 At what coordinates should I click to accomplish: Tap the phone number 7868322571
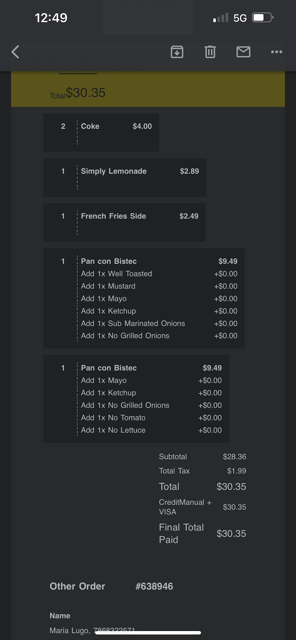[114, 630]
